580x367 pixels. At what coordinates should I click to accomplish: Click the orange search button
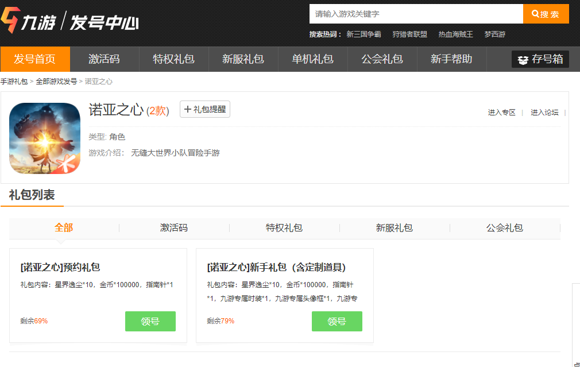[546, 14]
